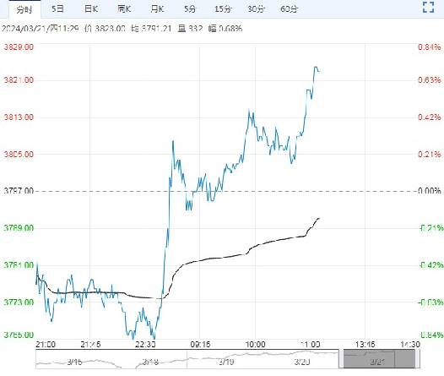This screenshot has height=376, width=444.
Task: Select the 15分 interval tab
Action: (223, 9)
